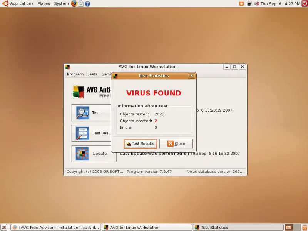
Task: Select the first workspace in switcher
Action: point(288,228)
